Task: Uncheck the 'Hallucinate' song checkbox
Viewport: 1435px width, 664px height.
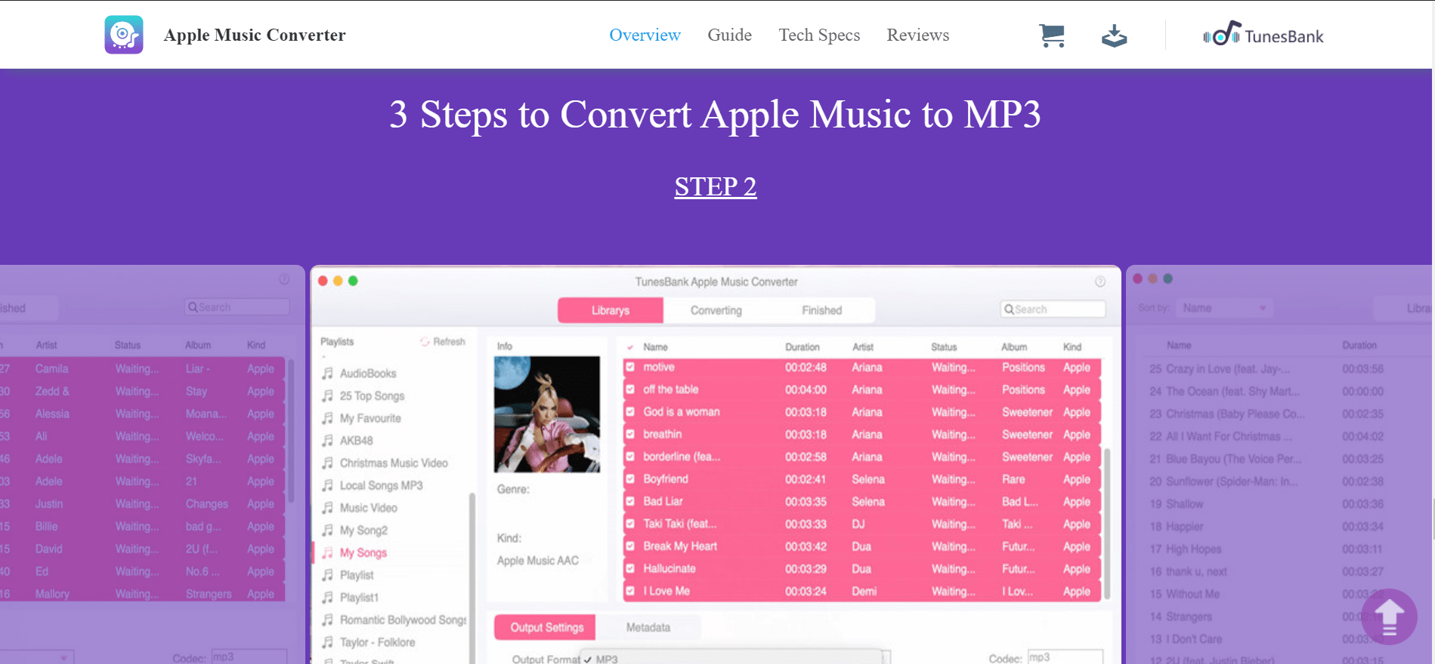Action: coord(630,569)
